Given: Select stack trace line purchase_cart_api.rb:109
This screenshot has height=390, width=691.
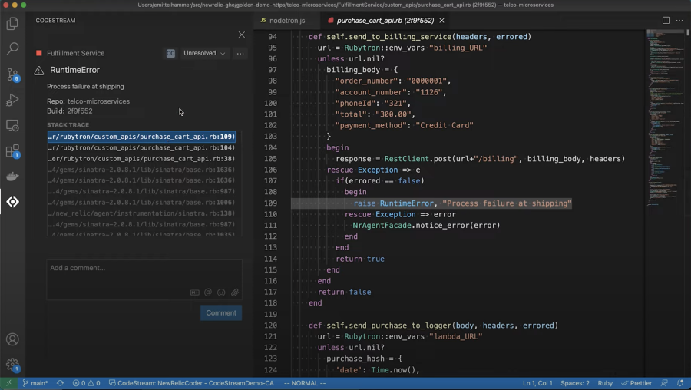Looking at the screenshot, I should click(x=141, y=137).
